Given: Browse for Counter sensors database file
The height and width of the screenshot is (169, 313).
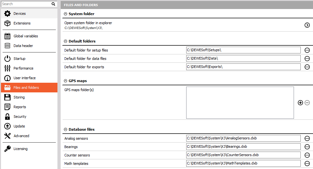Looking at the screenshot, I should pyautogui.click(x=307, y=155).
